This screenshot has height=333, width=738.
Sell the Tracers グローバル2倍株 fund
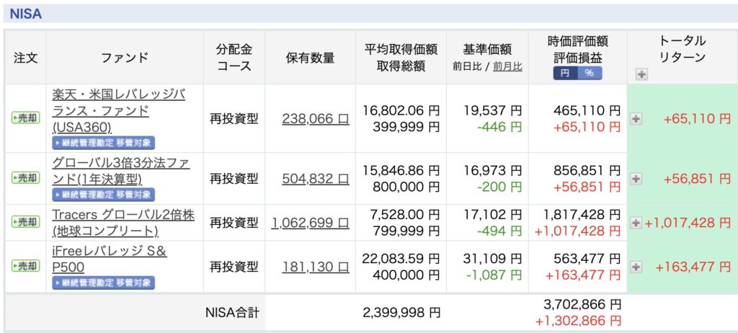coord(25,223)
